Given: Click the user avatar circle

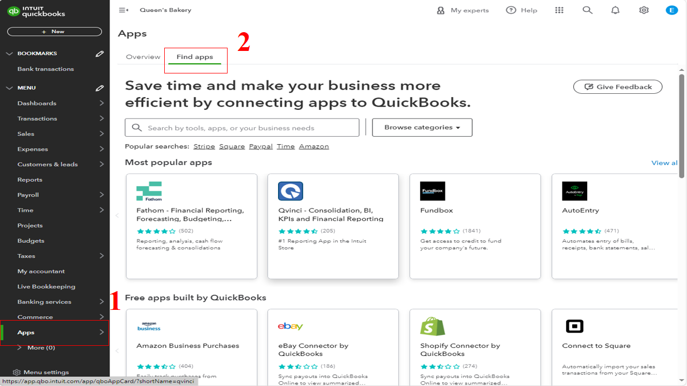Looking at the screenshot, I should (671, 10).
